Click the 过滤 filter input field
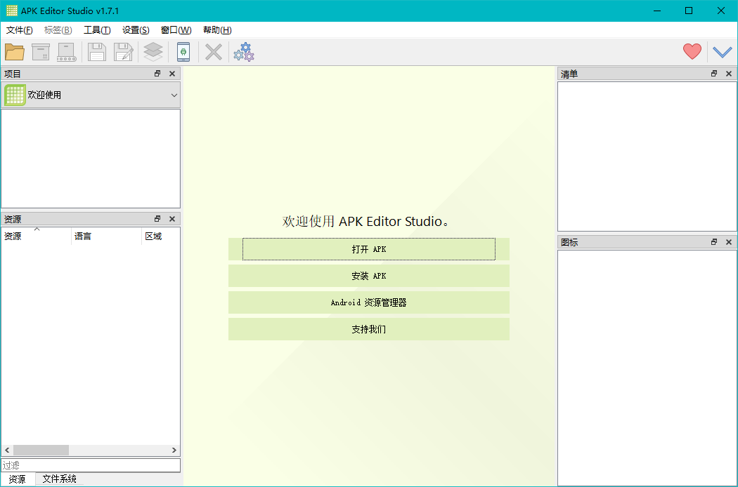Image resolution: width=738 pixels, height=487 pixels. point(91,465)
